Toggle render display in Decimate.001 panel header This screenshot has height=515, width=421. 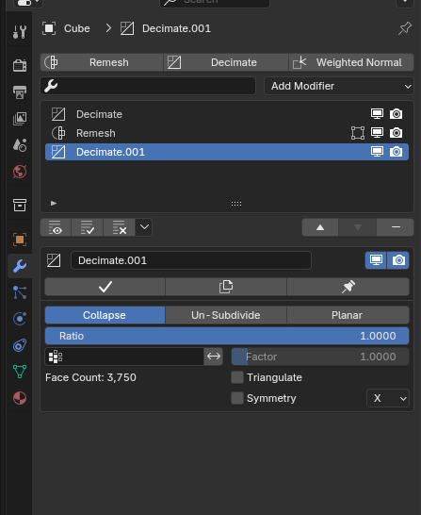[398, 260]
